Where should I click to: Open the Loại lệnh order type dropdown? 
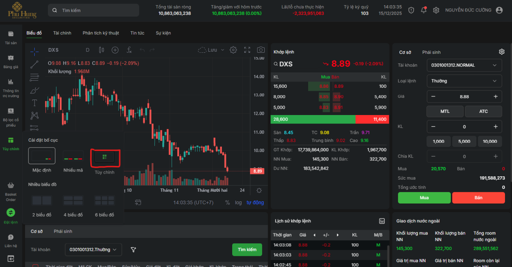coord(464,81)
